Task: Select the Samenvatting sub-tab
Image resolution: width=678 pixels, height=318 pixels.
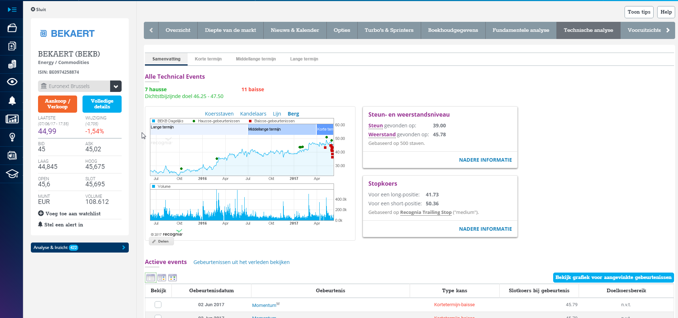Action: [166, 59]
